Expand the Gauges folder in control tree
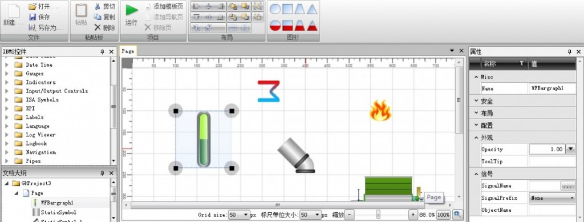This screenshot has width=584, height=222. tap(7, 74)
